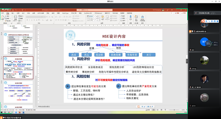The image size is (221, 119).
Task: Click the Sogou input method S icon near notes
Action: (x=138, y=107)
